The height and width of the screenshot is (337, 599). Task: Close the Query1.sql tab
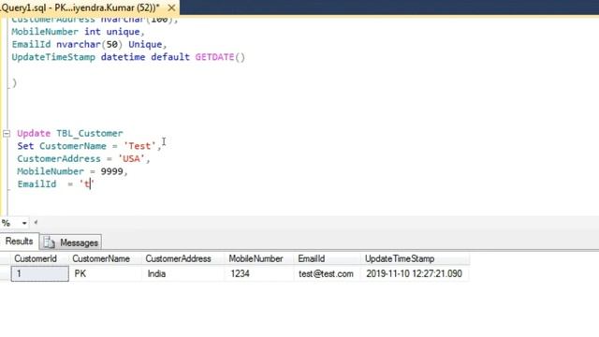172,7
